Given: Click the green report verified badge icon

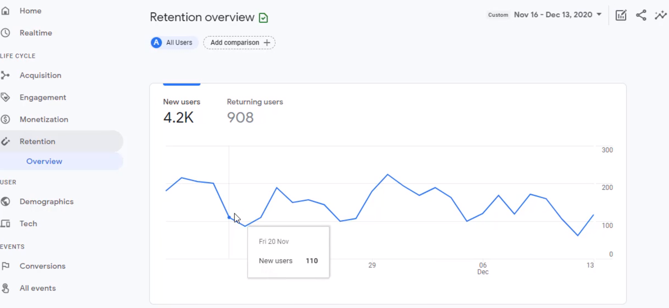Looking at the screenshot, I should pyautogui.click(x=263, y=18).
